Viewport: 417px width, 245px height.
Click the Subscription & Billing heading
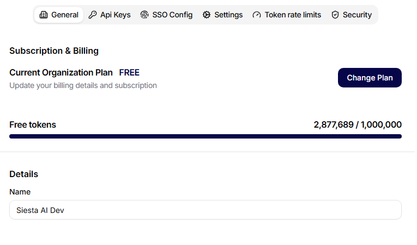pyautogui.click(x=54, y=51)
